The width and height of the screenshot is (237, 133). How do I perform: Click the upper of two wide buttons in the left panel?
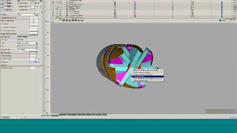tap(34, 30)
